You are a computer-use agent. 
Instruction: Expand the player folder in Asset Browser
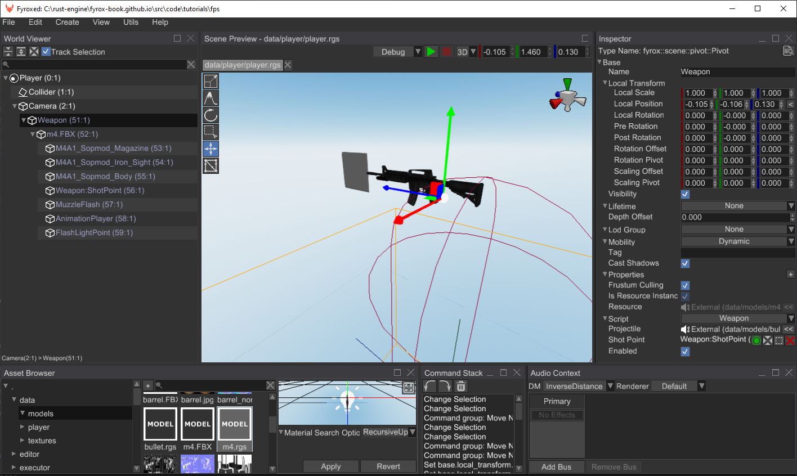[23, 427]
